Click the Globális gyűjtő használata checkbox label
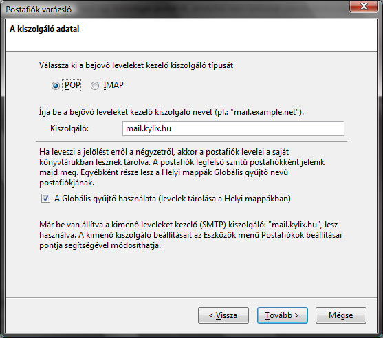 (x=173, y=199)
